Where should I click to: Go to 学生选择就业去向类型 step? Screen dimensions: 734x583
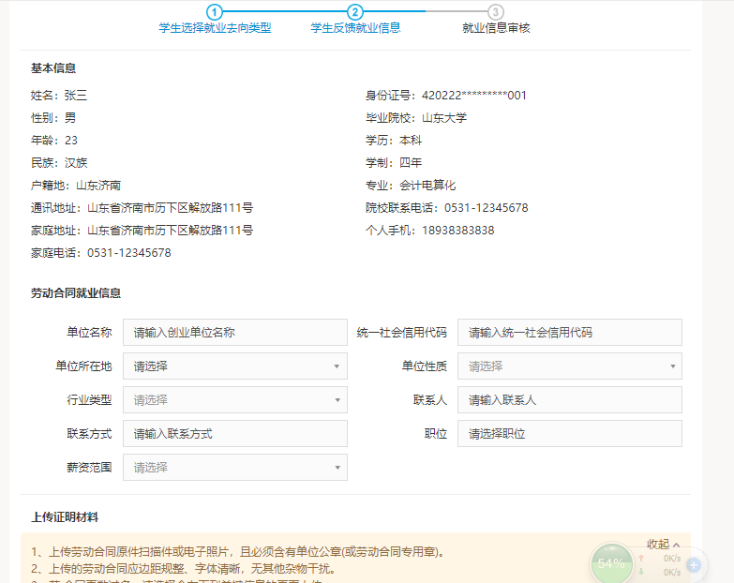[x=215, y=28]
